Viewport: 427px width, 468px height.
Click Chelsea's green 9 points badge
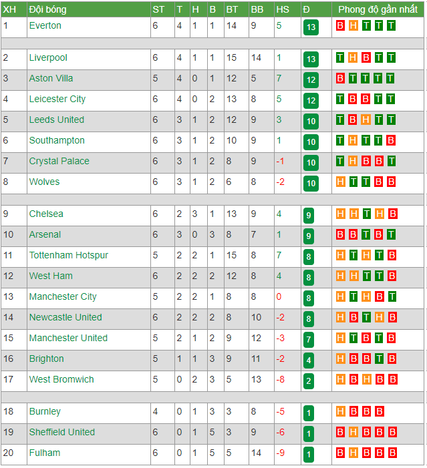[x=309, y=215]
